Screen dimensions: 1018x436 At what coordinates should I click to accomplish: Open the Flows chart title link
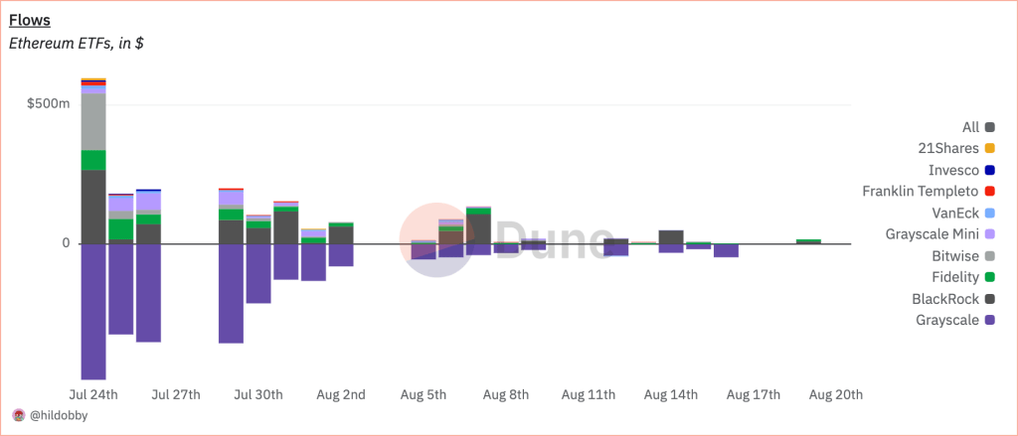pyautogui.click(x=30, y=20)
